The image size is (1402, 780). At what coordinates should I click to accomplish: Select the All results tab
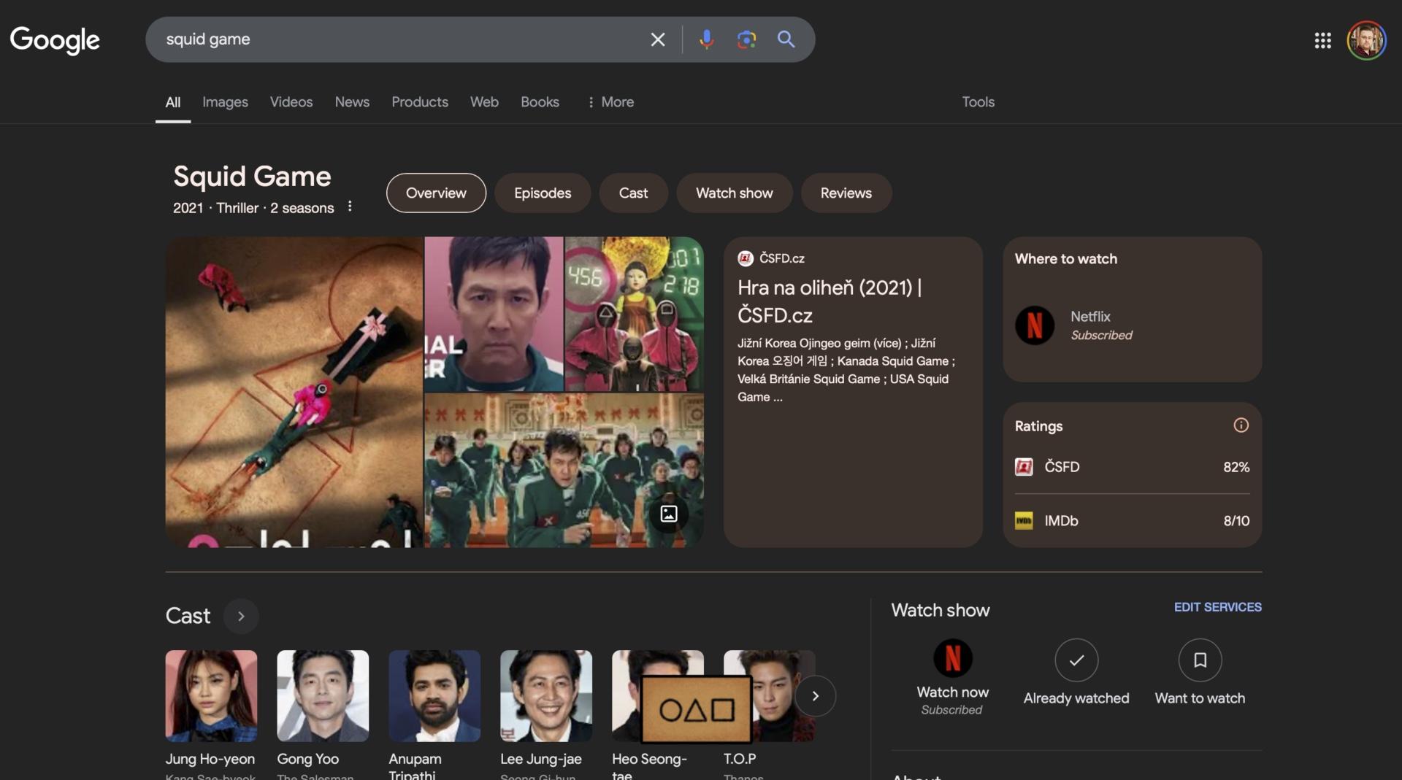[173, 102]
